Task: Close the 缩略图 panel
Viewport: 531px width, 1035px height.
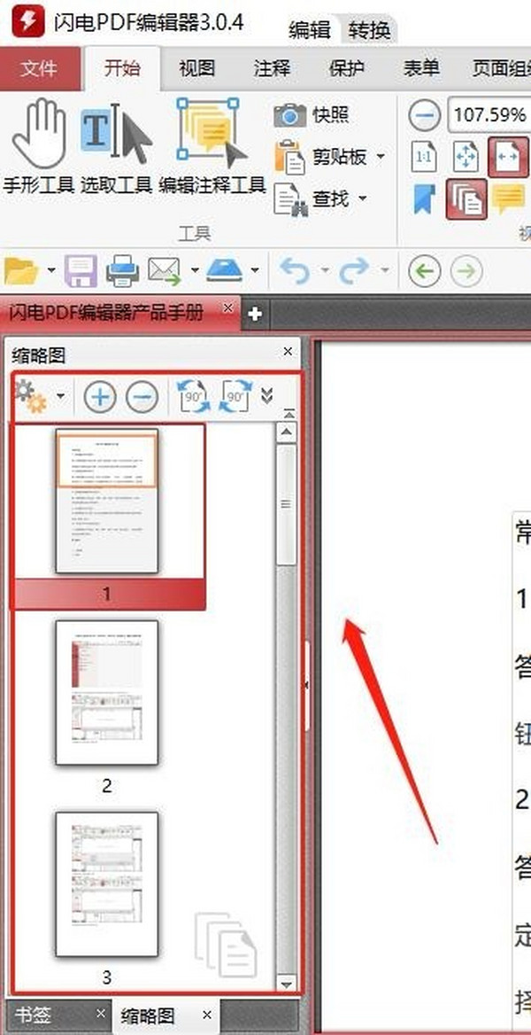Action: point(288,352)
